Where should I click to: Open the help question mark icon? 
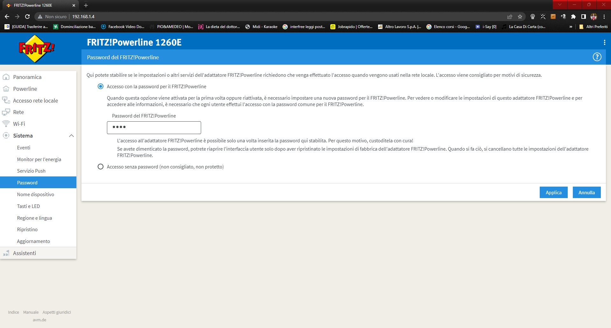coord(597,57)
